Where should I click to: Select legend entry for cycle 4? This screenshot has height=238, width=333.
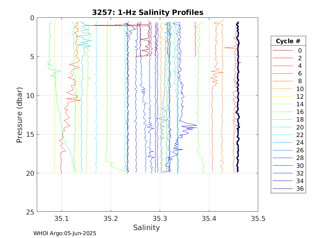[x=288, y=66]
